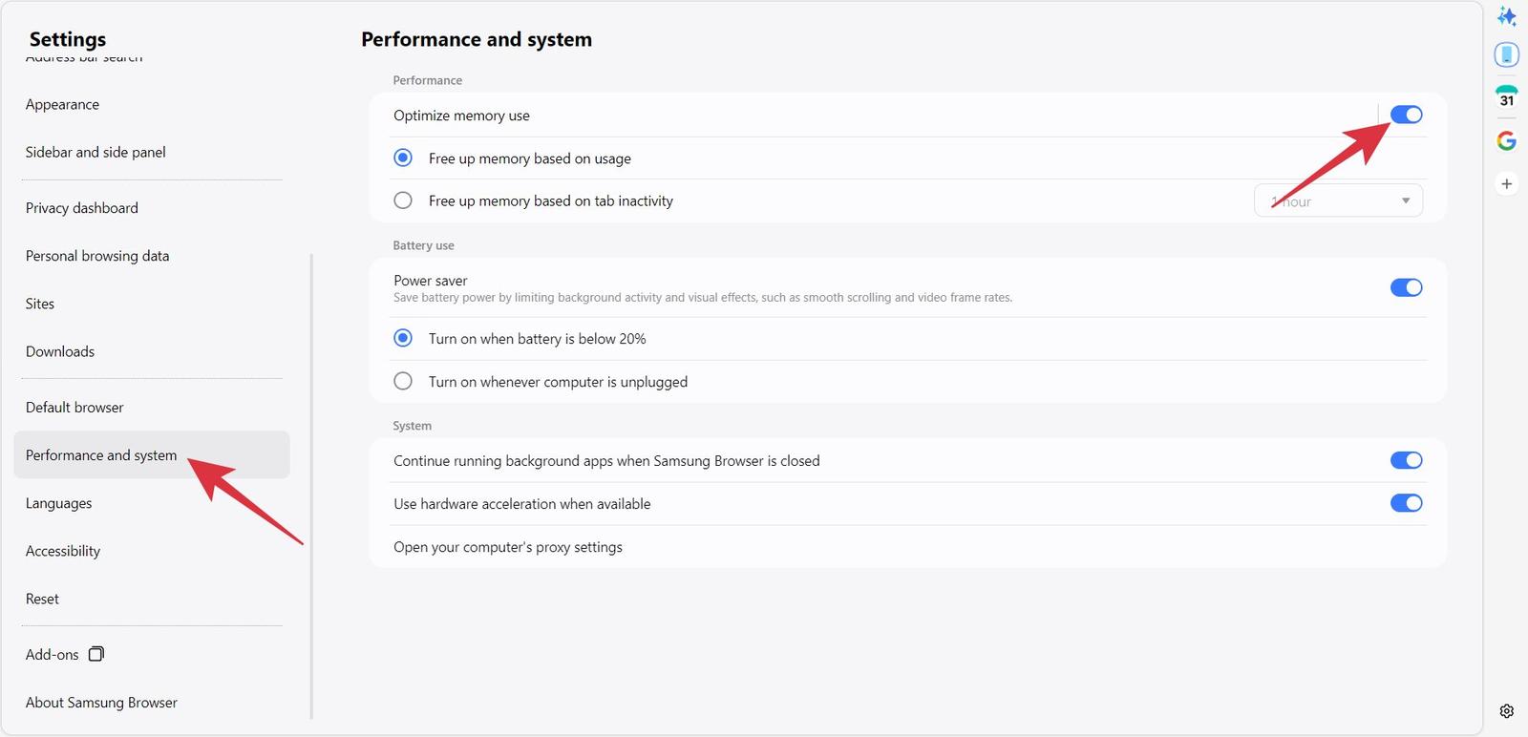Open Add-ons link
Screen dimensions: 1528x737
[x=53, y=654]
